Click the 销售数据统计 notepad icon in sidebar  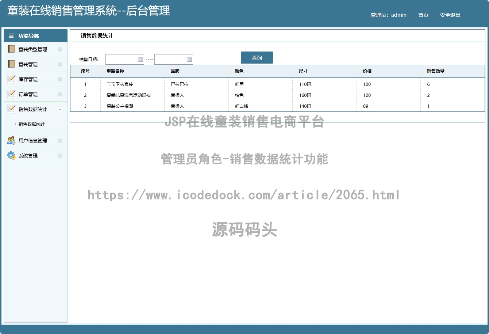pyautogui.click(x=11, y=109)
